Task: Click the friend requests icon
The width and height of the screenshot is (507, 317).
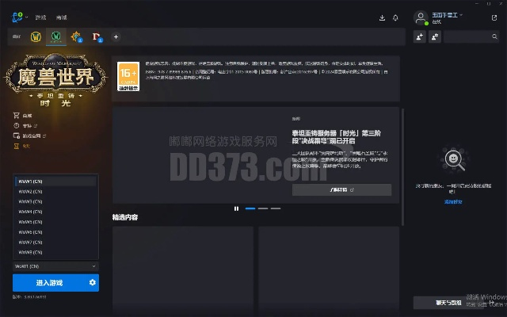Action: [435, 37]
